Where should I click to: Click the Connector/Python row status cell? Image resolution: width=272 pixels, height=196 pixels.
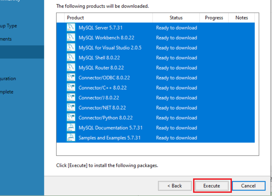point(177,118)
